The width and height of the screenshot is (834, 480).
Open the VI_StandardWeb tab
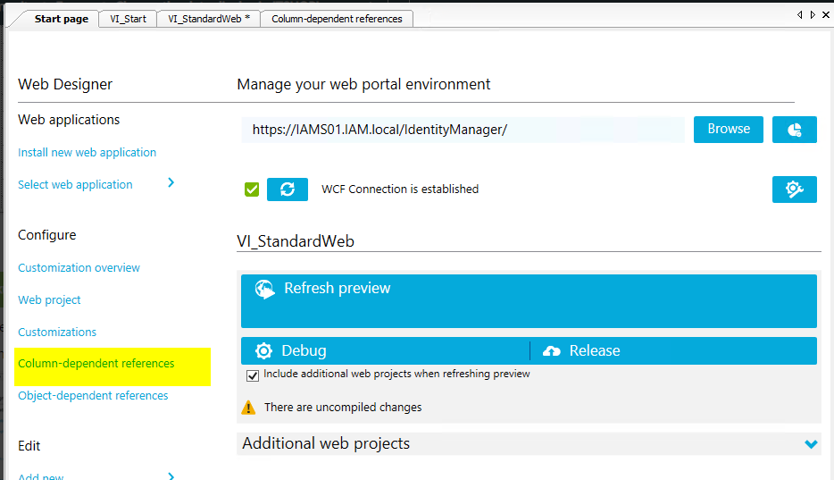point(208,19)
